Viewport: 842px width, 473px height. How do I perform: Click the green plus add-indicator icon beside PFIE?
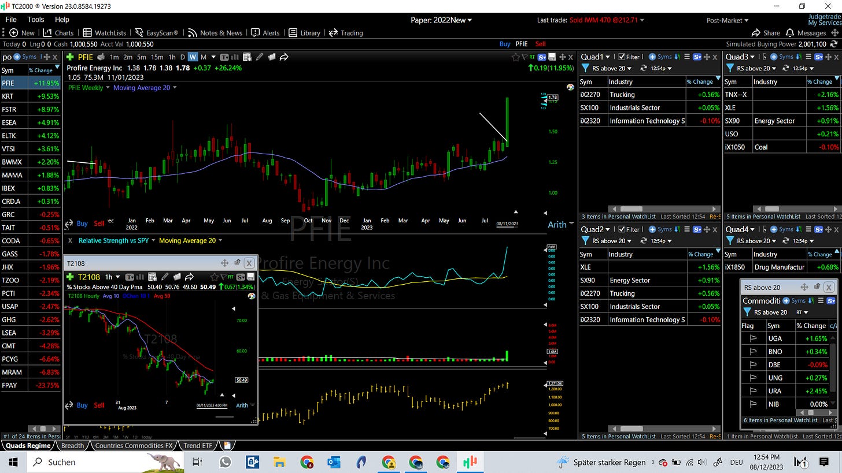[x=69, y=57]
